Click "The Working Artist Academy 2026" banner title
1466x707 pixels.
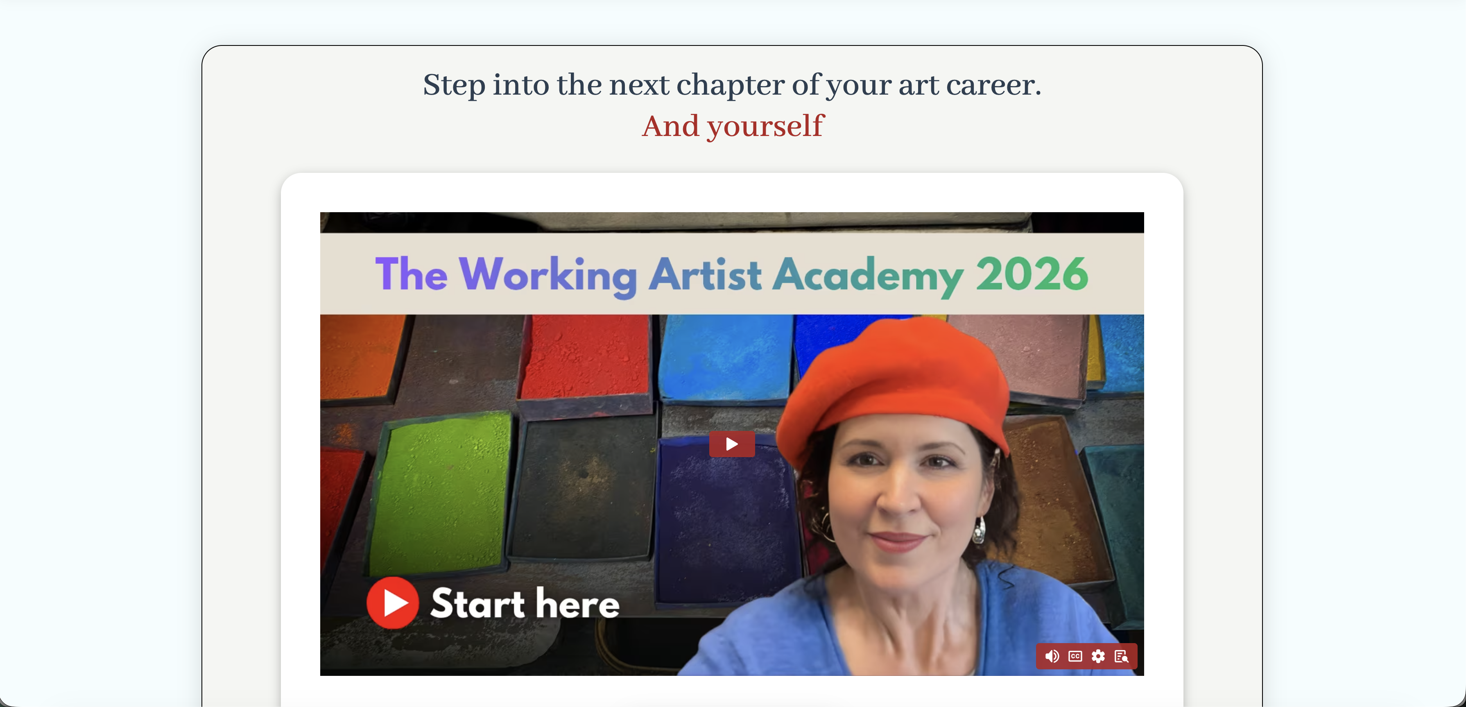(x=732, y=275)
